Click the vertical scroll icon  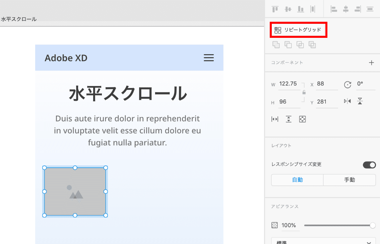point(289,119)
